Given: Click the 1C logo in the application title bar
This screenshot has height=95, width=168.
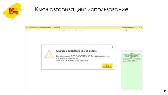Looking at the screenshot, I should [x=27, y=27].
